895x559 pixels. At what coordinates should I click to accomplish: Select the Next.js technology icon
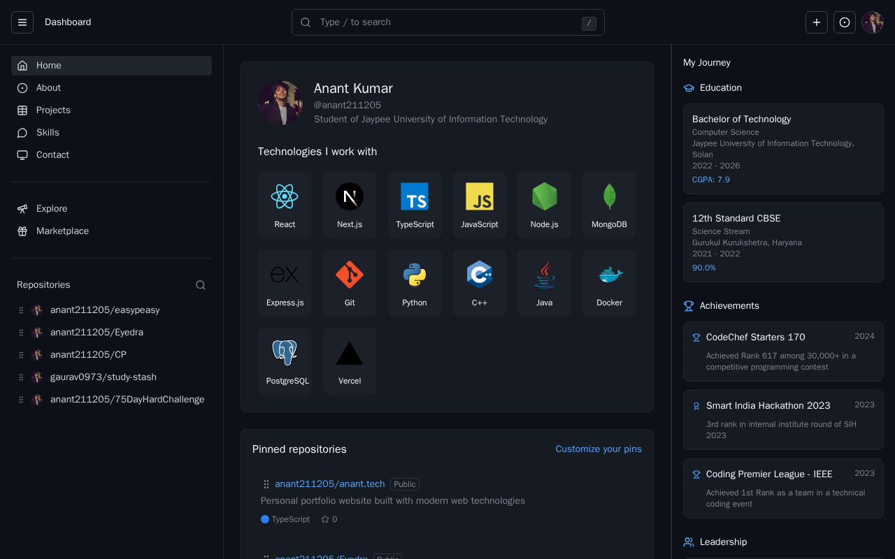(x=350, y=196)
